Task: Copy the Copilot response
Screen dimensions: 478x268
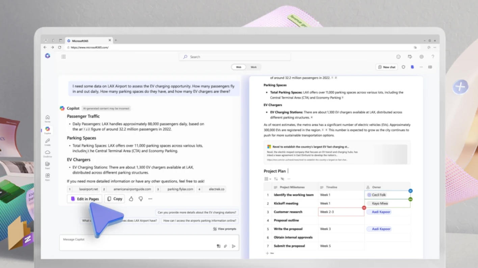Action: click(x=114, y=199)
